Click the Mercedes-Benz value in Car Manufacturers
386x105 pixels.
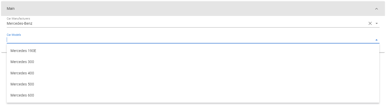[x=19, y=23]
